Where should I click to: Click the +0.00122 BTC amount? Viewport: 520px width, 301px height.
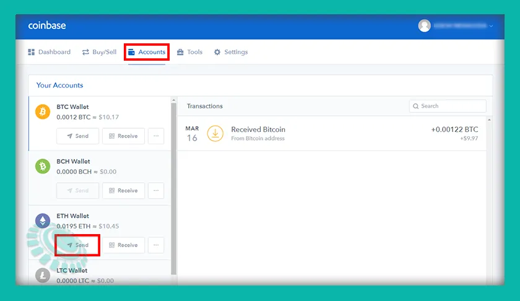(454, 129)
